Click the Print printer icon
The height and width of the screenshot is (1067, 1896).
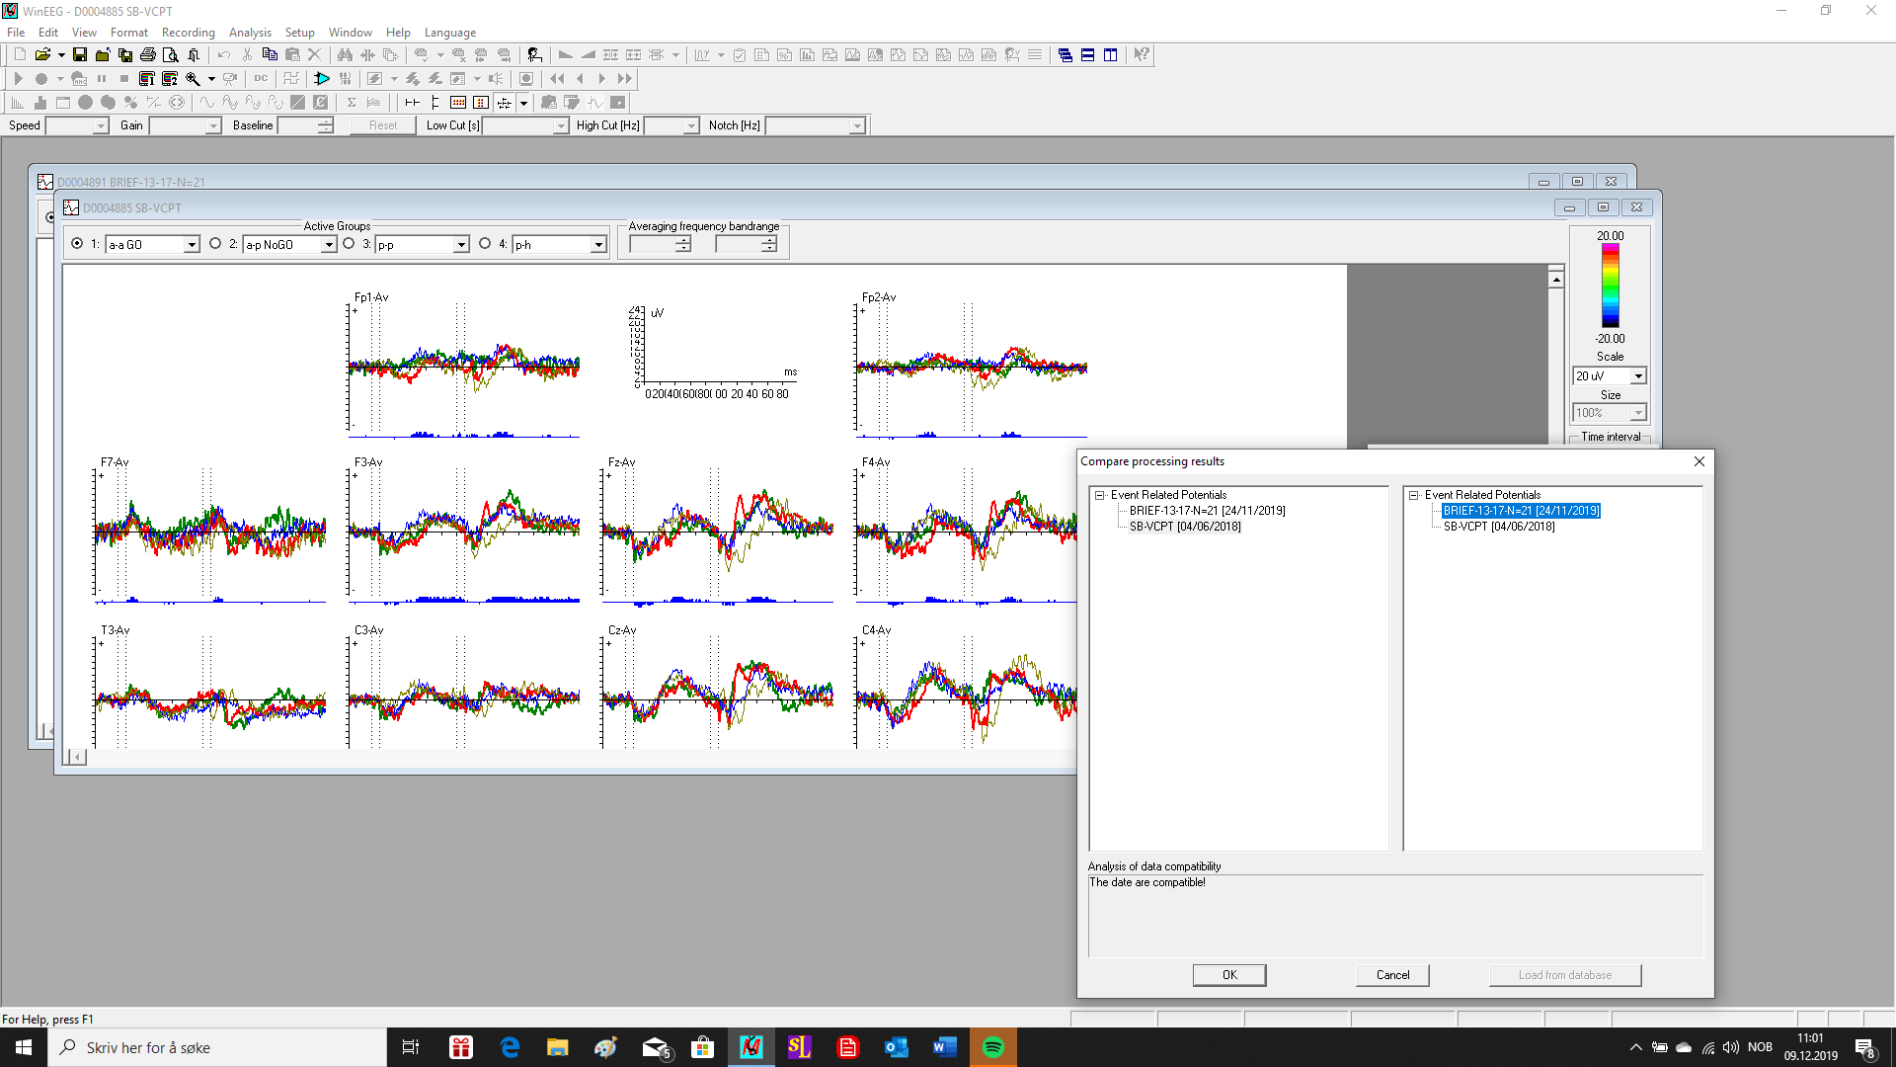pyautogui.click(x=148, y=55)
